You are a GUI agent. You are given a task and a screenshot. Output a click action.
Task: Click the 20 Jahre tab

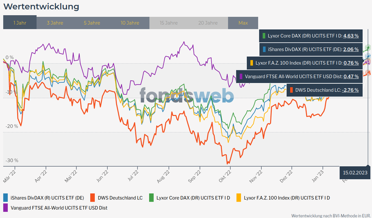(x=208, y=23)
